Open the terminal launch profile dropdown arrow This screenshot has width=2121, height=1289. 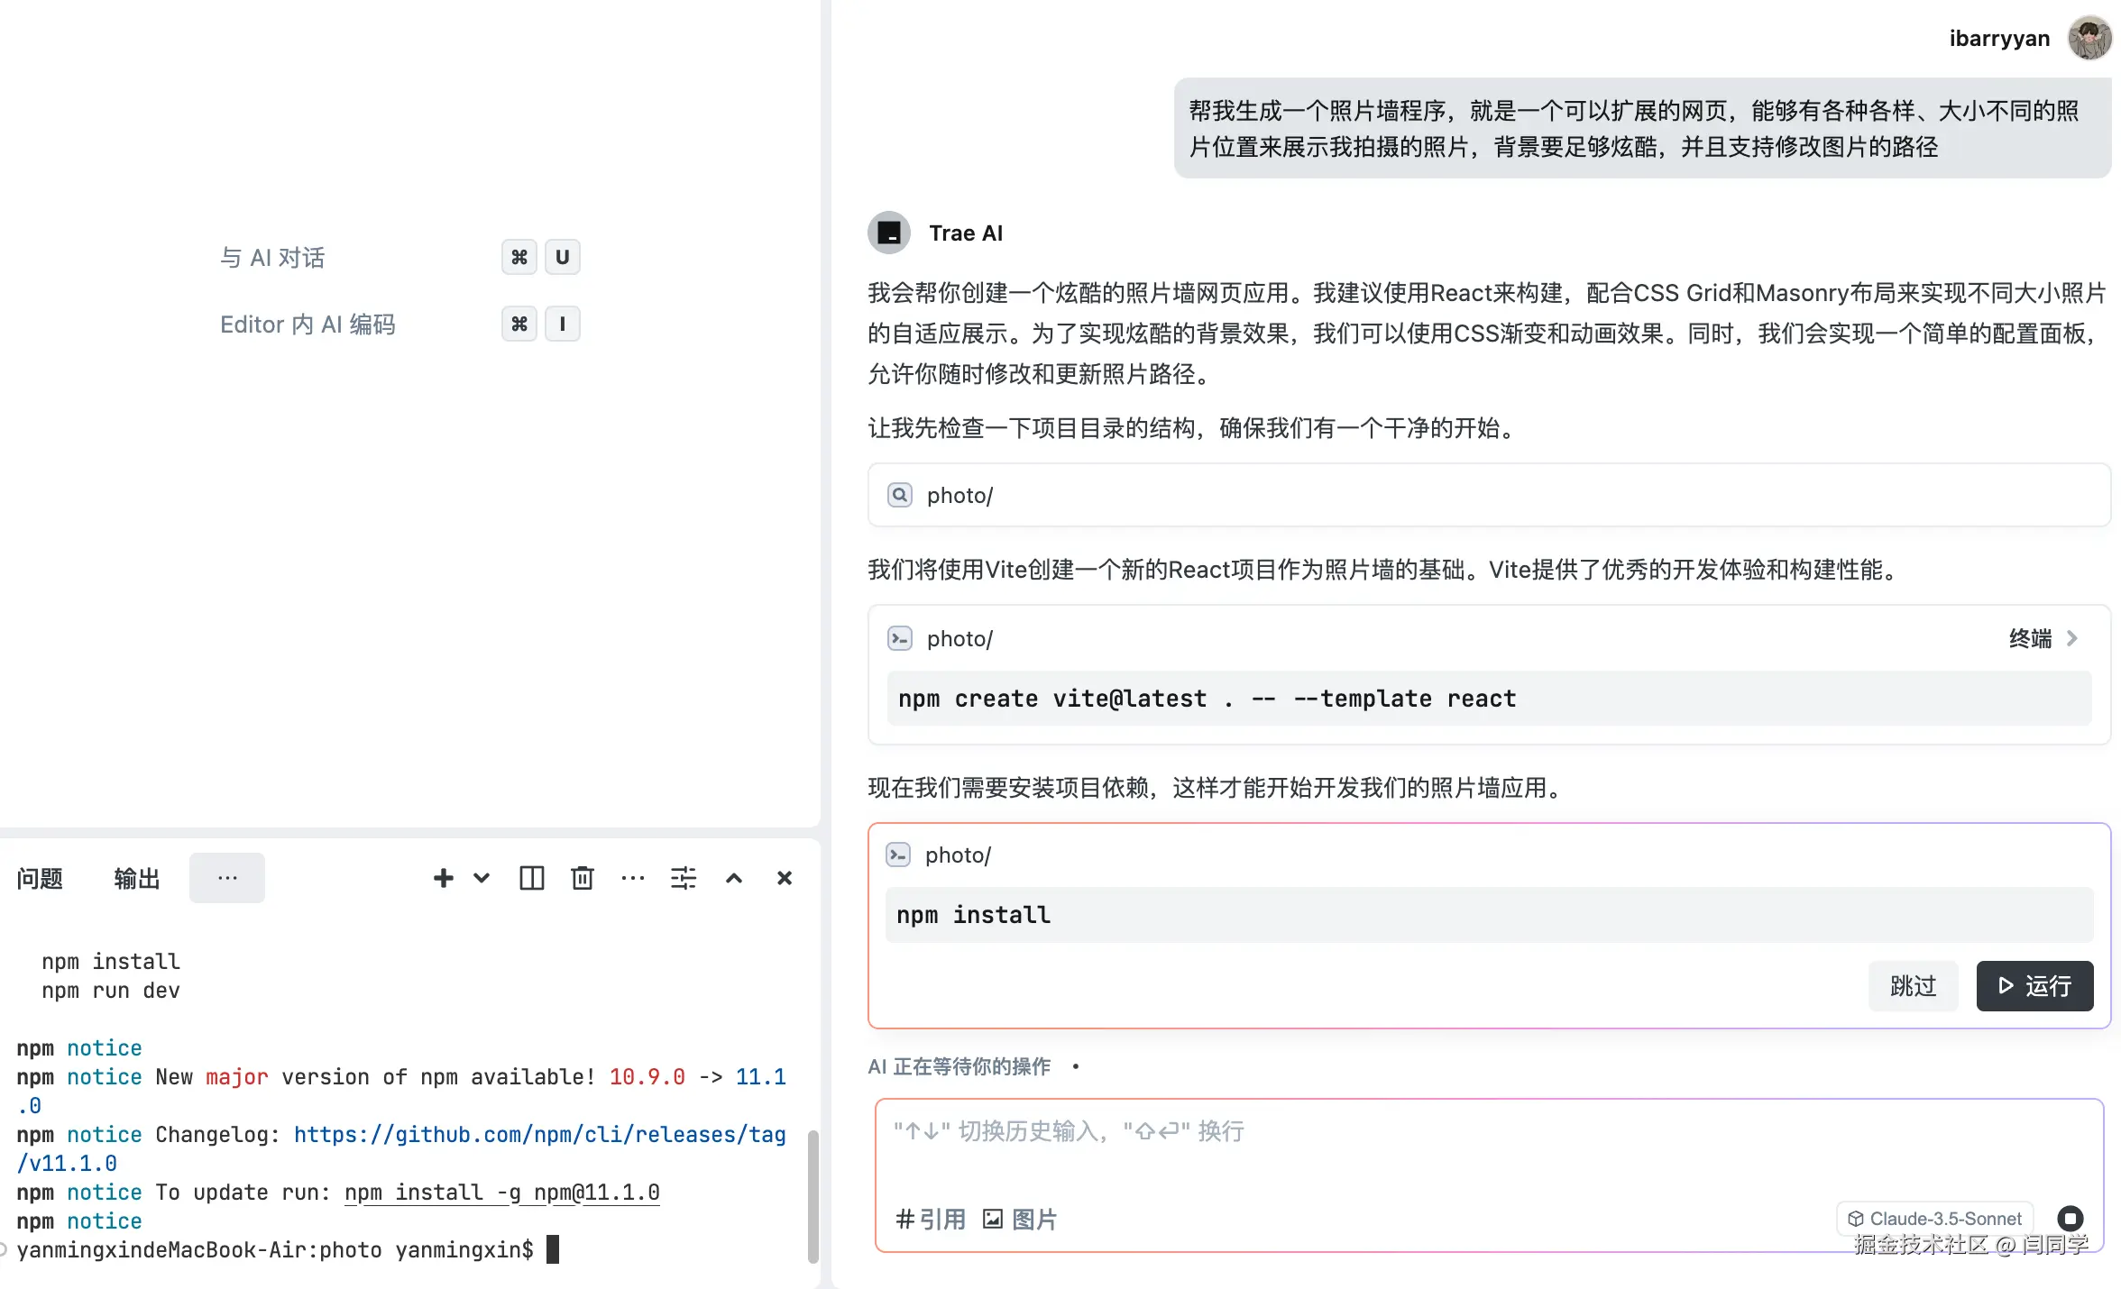(482, 878)
